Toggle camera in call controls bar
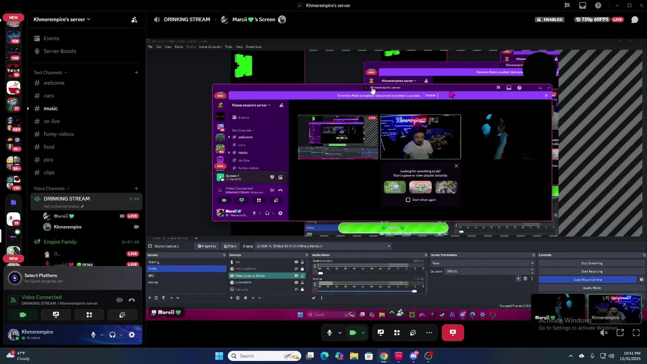The height and width of the screenshot is (364, 647). pos(353,333)
